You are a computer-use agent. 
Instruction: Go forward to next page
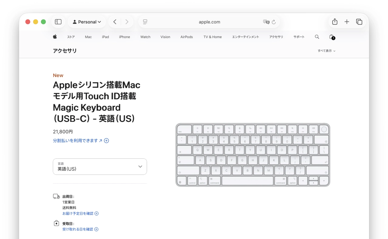tap(127, 22)
